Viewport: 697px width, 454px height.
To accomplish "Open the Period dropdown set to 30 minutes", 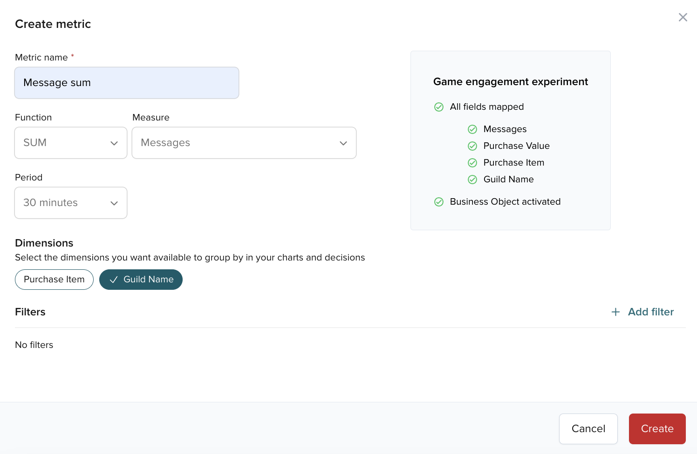I will click(71, 203).
